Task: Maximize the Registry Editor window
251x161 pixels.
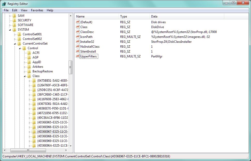Action: [233, 3]
